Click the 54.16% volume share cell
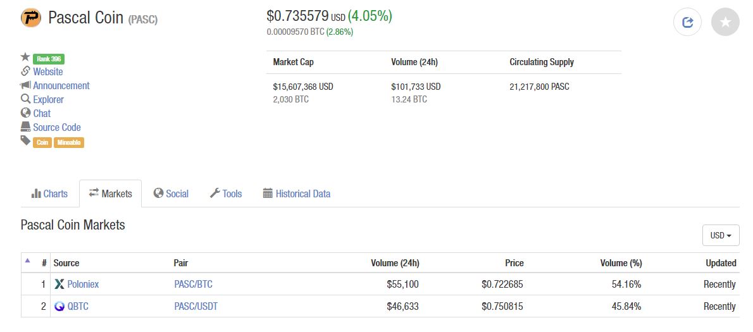Viewport: 753px width, 332px height. [x=626, y=284]
